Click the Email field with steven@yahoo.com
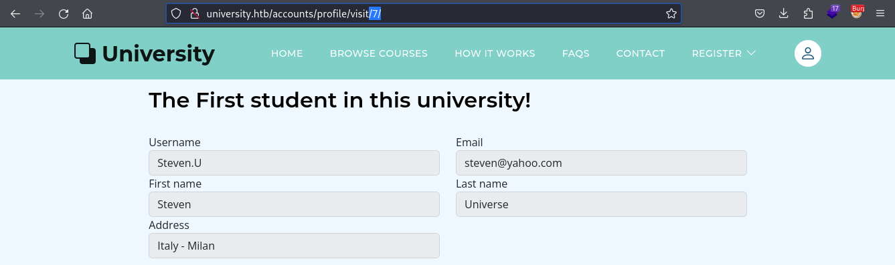The image size is (895, 265). (x=601, y=163)
